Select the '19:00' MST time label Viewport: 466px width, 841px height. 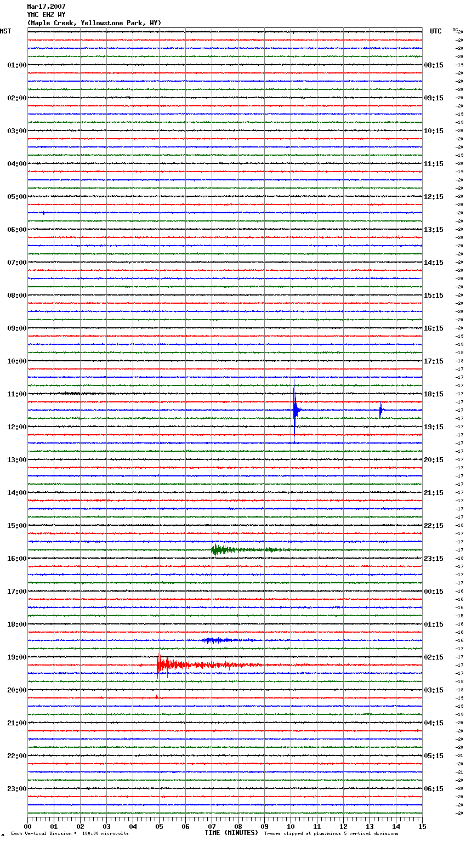(16, 657)
